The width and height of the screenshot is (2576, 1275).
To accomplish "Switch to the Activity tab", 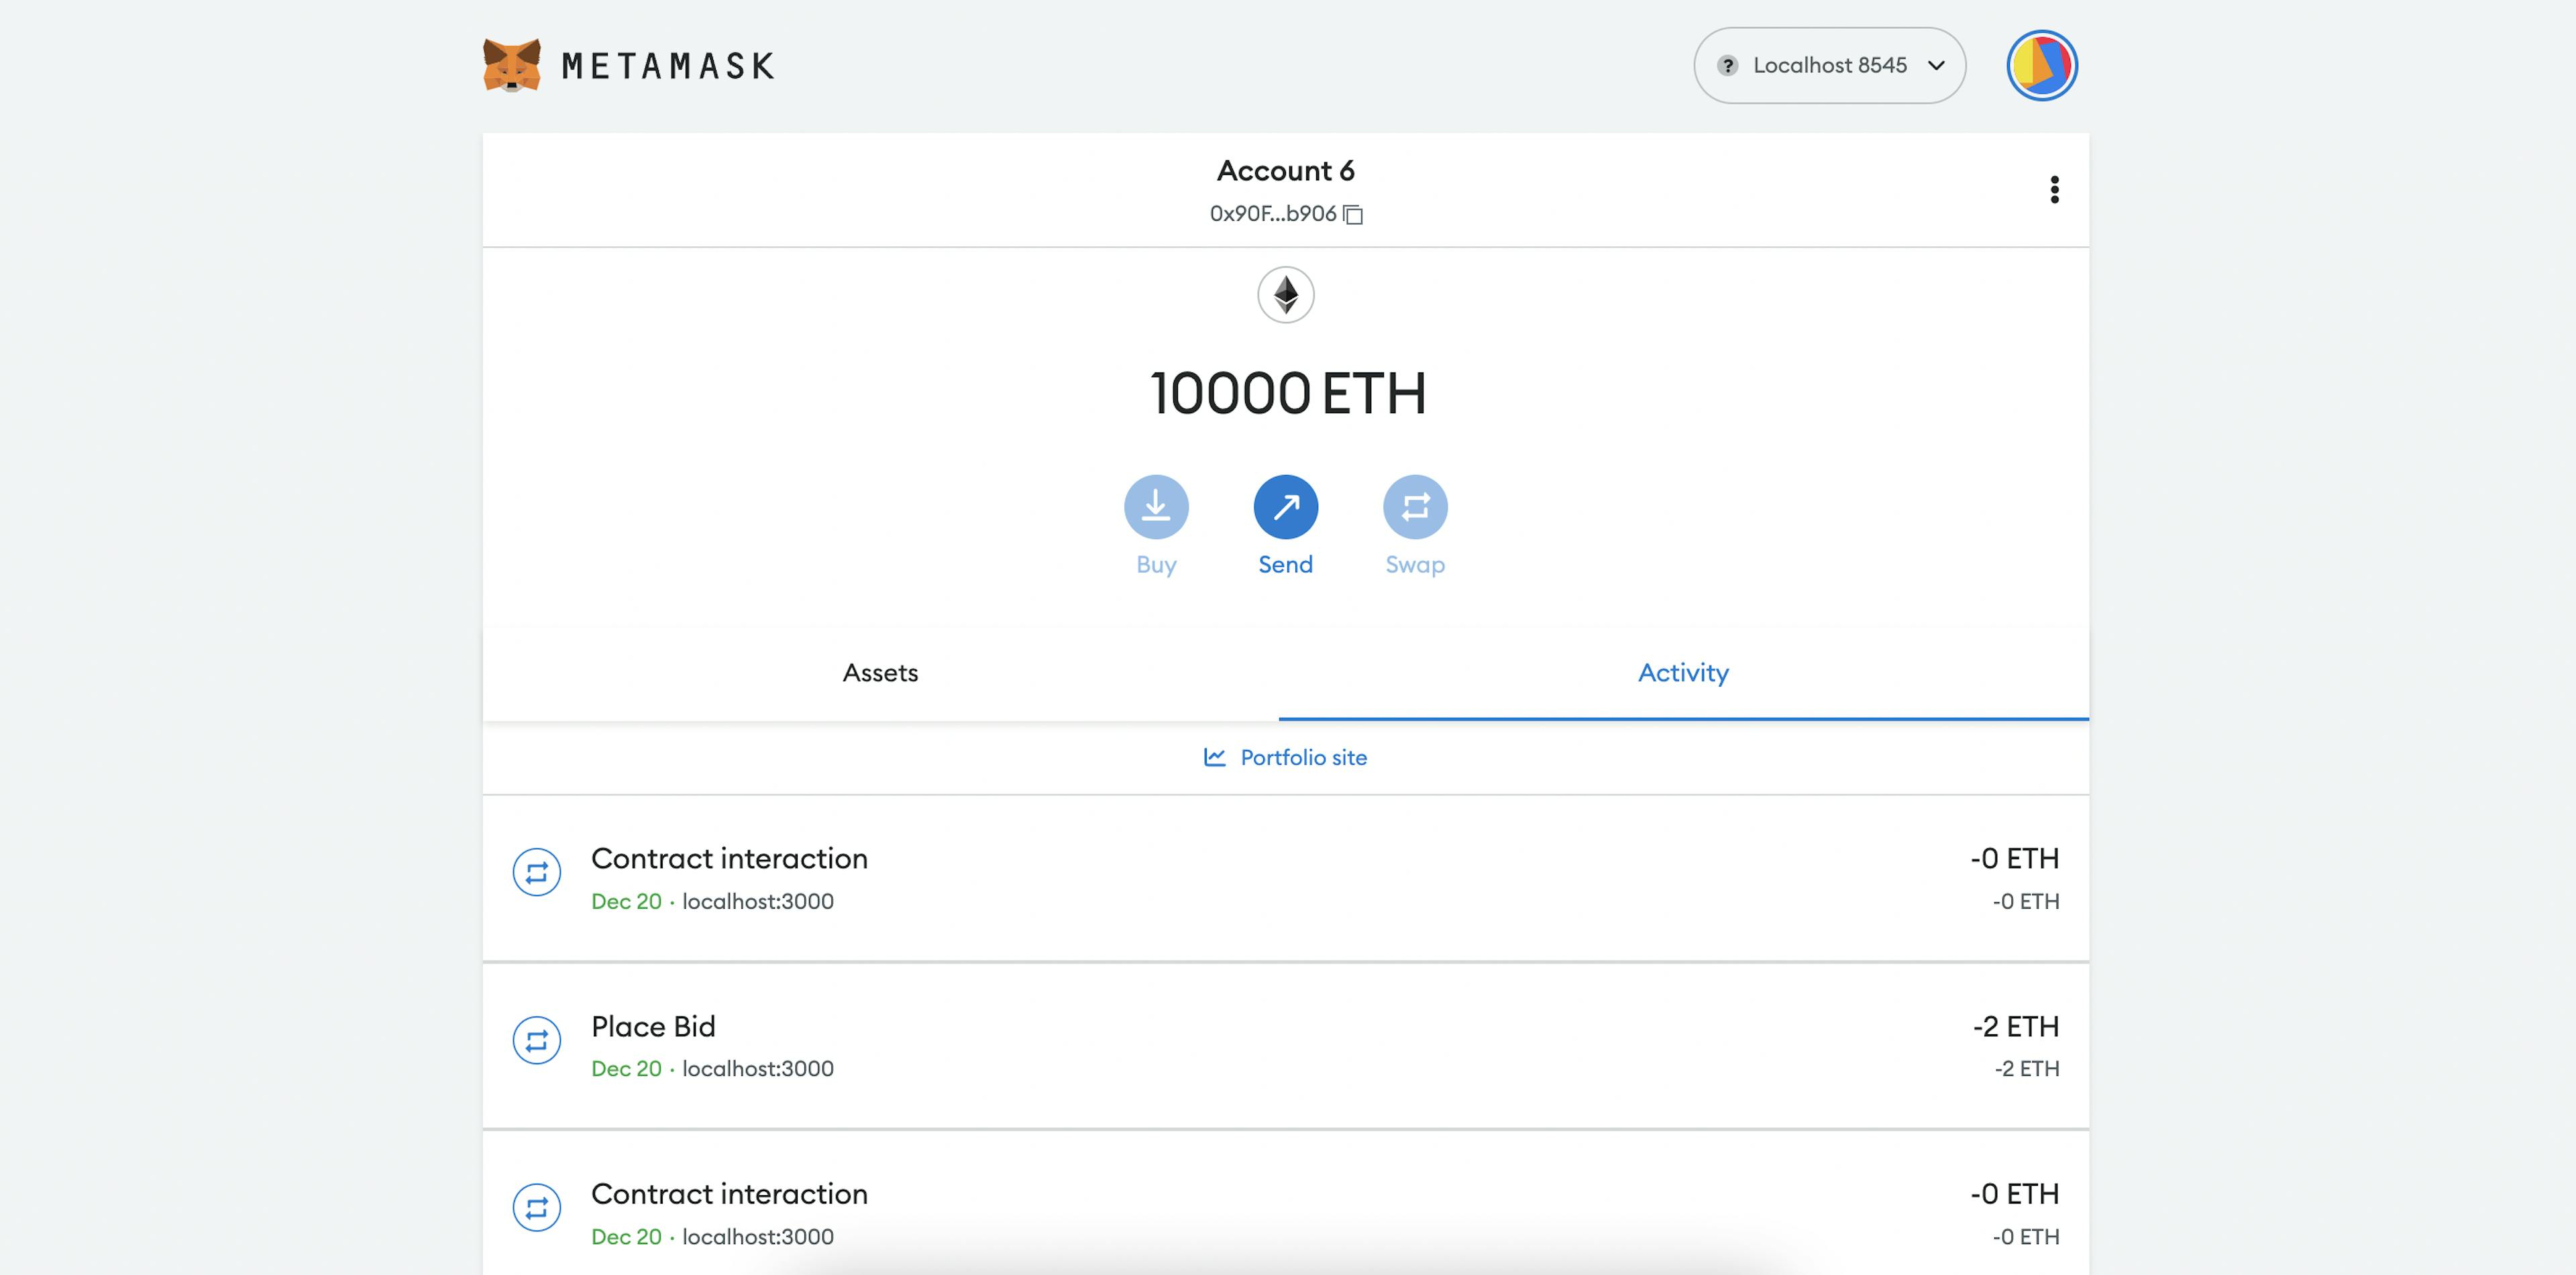I will [x=1683, y=673].
